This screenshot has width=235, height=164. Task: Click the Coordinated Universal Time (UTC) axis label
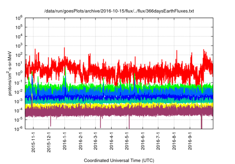122,161
